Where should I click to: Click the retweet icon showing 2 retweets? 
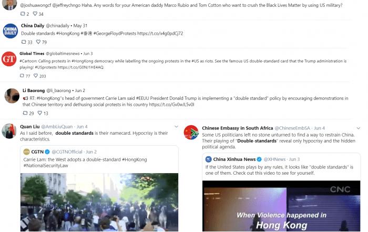(23, 14)
